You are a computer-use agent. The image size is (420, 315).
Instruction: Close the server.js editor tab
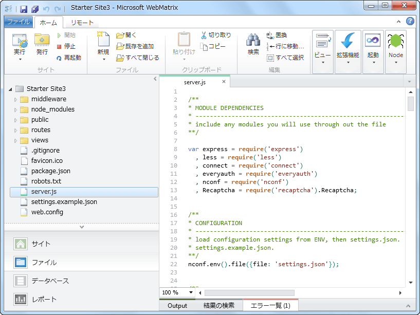tap(224, 81)
